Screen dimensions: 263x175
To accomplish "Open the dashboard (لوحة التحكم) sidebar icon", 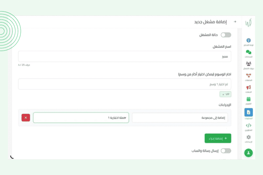I will pos(249,41).
